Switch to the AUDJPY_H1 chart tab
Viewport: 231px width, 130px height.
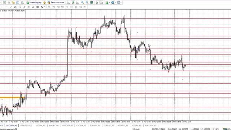[x=136, y=125]
